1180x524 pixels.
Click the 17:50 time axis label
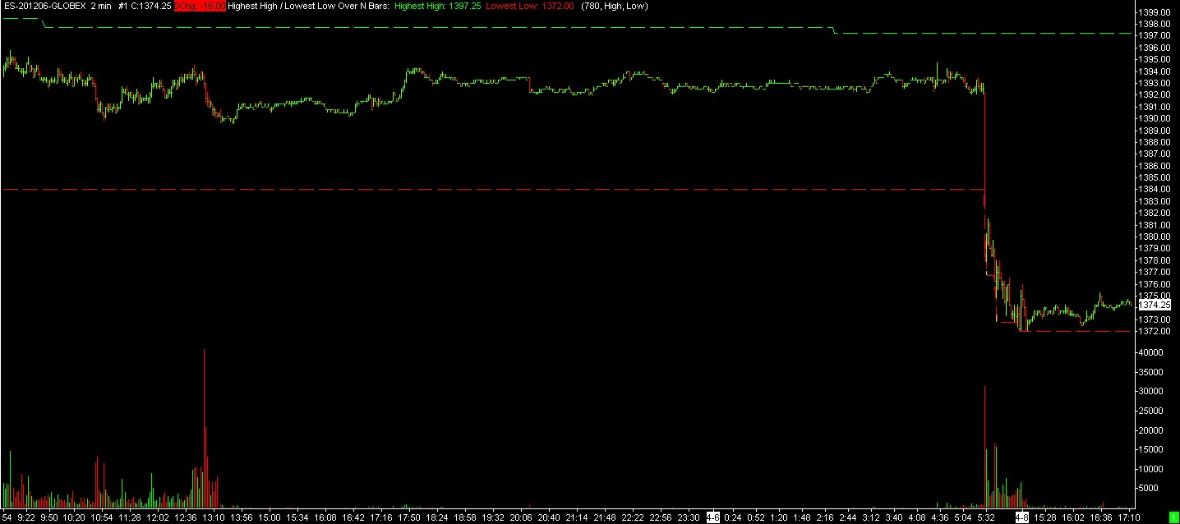(409, 517)
